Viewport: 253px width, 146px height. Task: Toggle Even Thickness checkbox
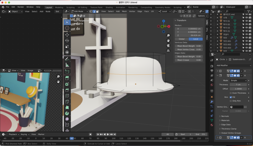[231, 93]
